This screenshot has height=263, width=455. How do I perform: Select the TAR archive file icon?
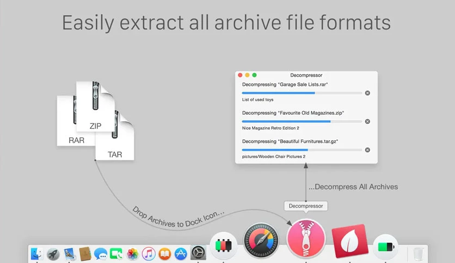pyautogui.click(x=115, y=135)
